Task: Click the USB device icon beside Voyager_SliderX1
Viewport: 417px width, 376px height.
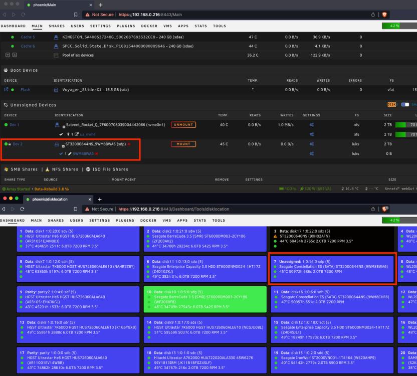Action: pos(56,90)
